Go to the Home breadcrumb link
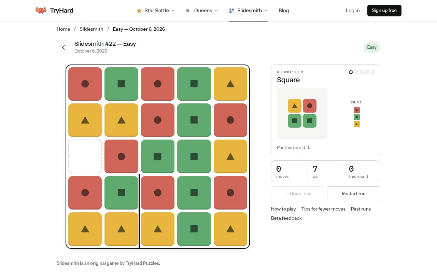Screen dimensions: 437x273 [x=64, y=29]
